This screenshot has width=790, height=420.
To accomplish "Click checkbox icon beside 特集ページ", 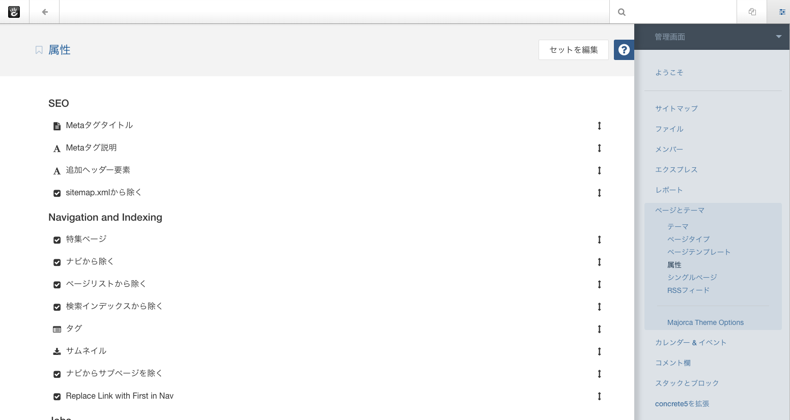I will pyautogui.click(x=57, y=240).
